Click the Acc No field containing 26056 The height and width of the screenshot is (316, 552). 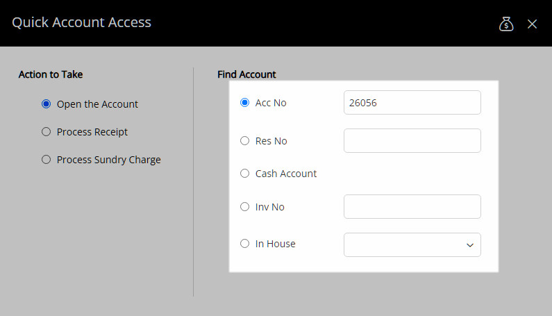point(412,103)
